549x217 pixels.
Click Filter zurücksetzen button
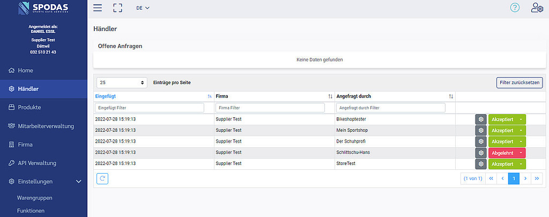519,83
